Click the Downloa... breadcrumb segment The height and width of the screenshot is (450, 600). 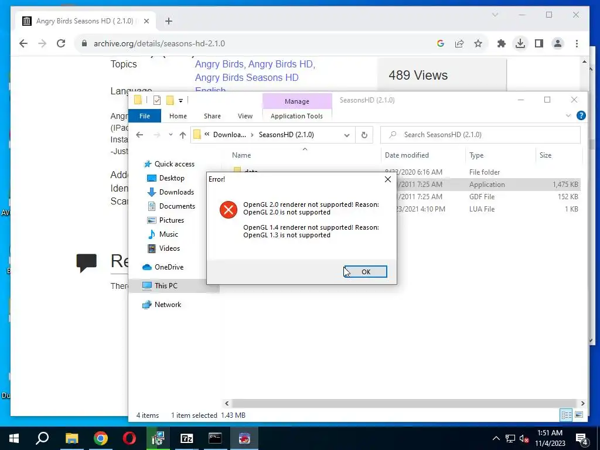pos(229,135)
